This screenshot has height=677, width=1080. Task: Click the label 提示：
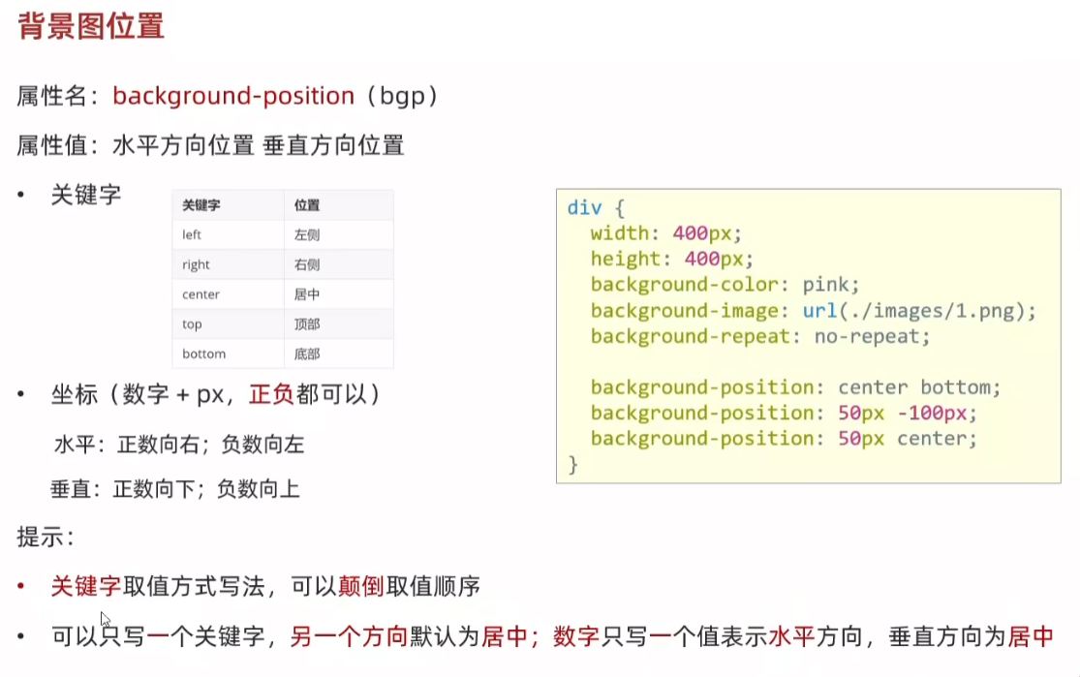pyautogui.click(x=46, y=537)
